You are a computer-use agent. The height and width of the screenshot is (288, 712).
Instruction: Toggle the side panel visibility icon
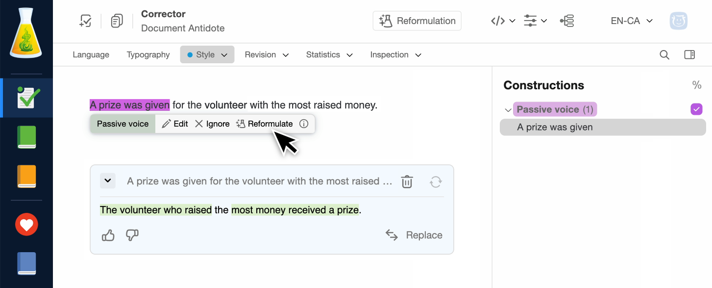pyautogui.click(x=689, y=55)
